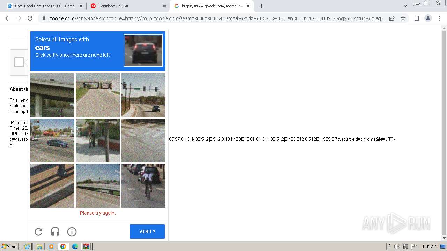Reload the current page

click(30, 18)
